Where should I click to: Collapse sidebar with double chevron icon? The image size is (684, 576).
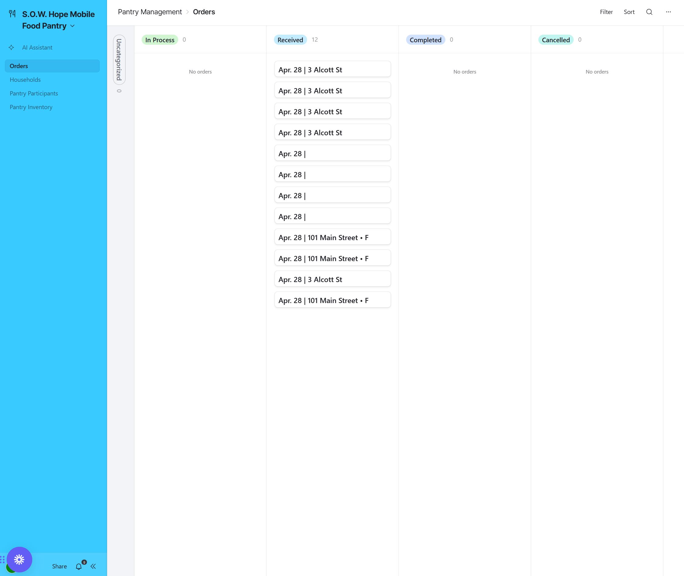point(93,567)
